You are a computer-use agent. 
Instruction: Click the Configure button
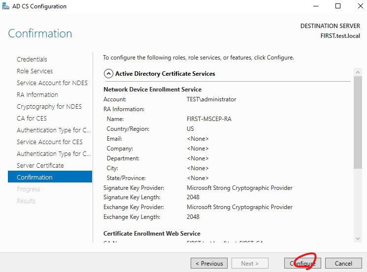tap(302, 263)
